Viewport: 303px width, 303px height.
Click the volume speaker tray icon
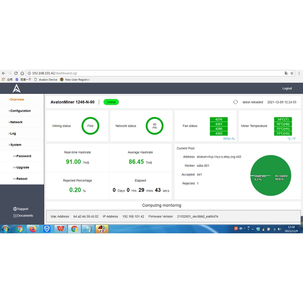pyautogui.click(x=279, y=229)
